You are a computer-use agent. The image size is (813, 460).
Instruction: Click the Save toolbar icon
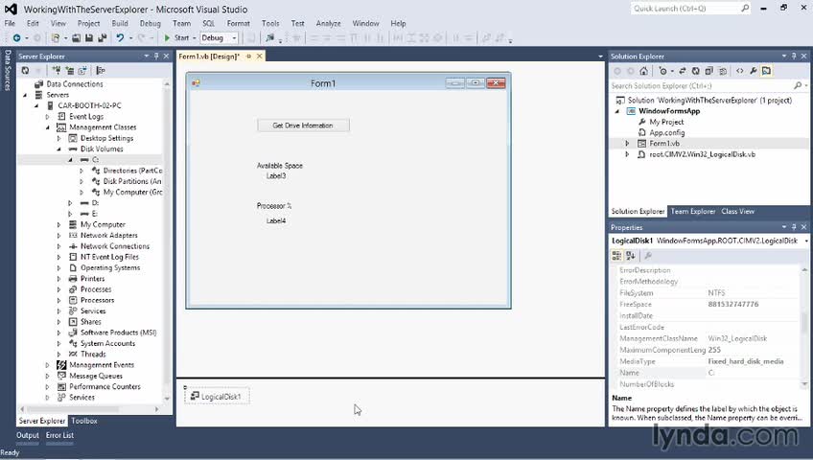point(89,37)
